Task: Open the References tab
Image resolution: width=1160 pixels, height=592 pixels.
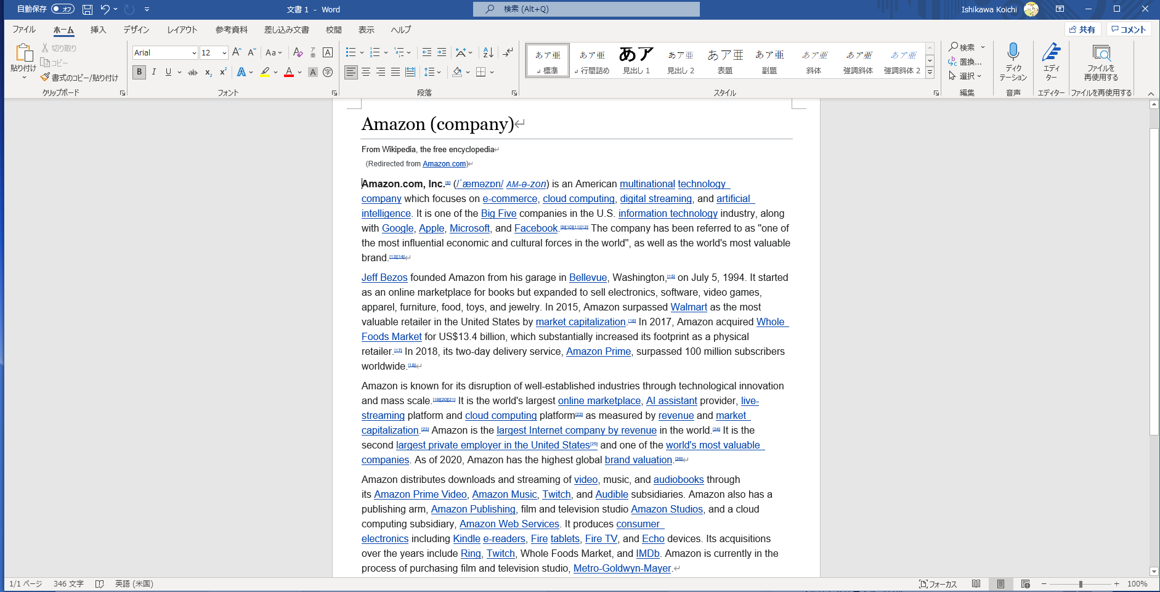Action: click(x=231, y=30)
